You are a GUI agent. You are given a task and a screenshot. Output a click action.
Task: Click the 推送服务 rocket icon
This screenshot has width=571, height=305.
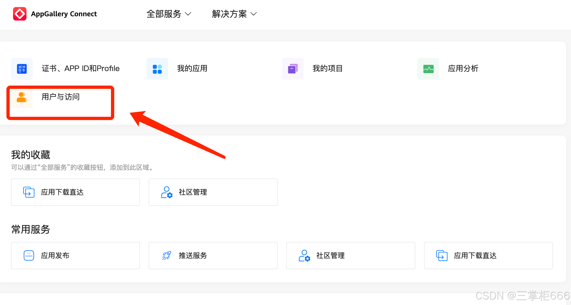point(167,256)
